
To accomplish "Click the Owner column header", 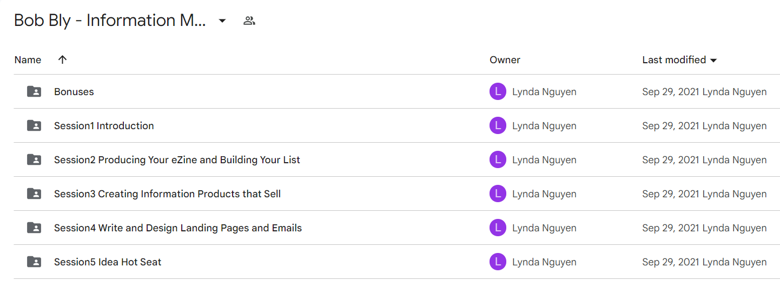I will [505, 59].
